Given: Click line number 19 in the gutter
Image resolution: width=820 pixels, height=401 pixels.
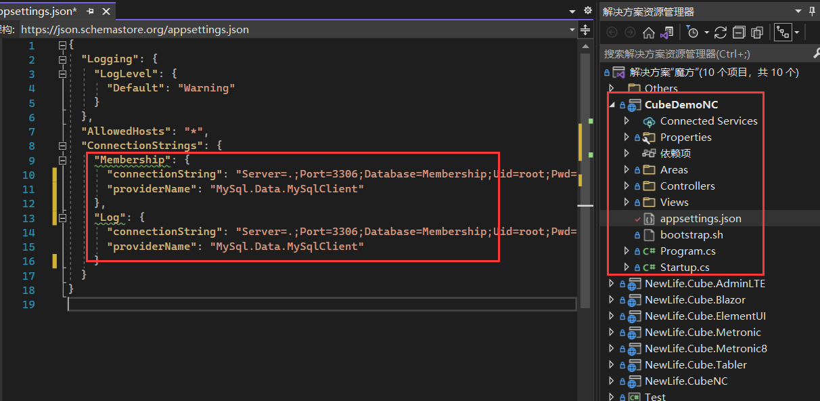Looking at the screenshot, I should click(28, 305).
